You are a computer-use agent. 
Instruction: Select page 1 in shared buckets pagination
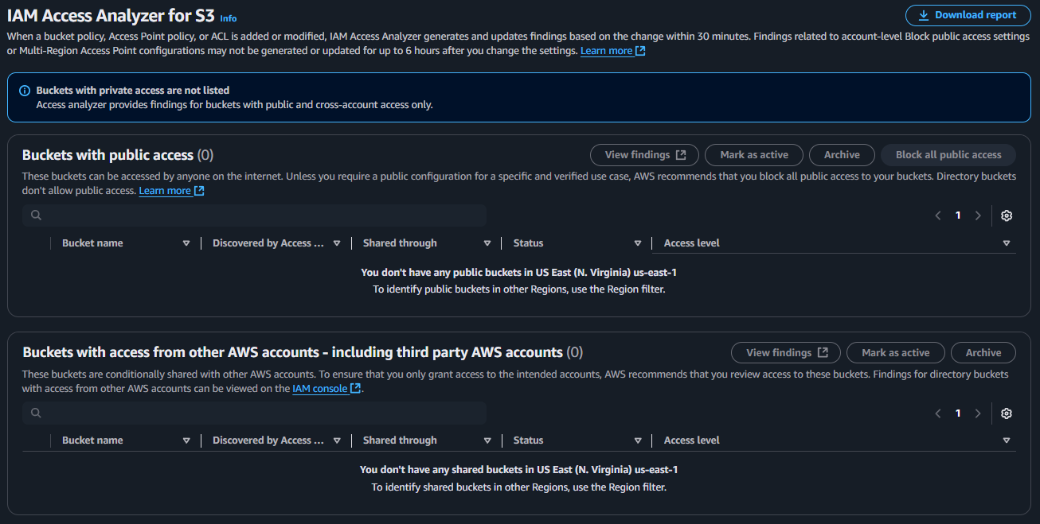click(958, 413)
